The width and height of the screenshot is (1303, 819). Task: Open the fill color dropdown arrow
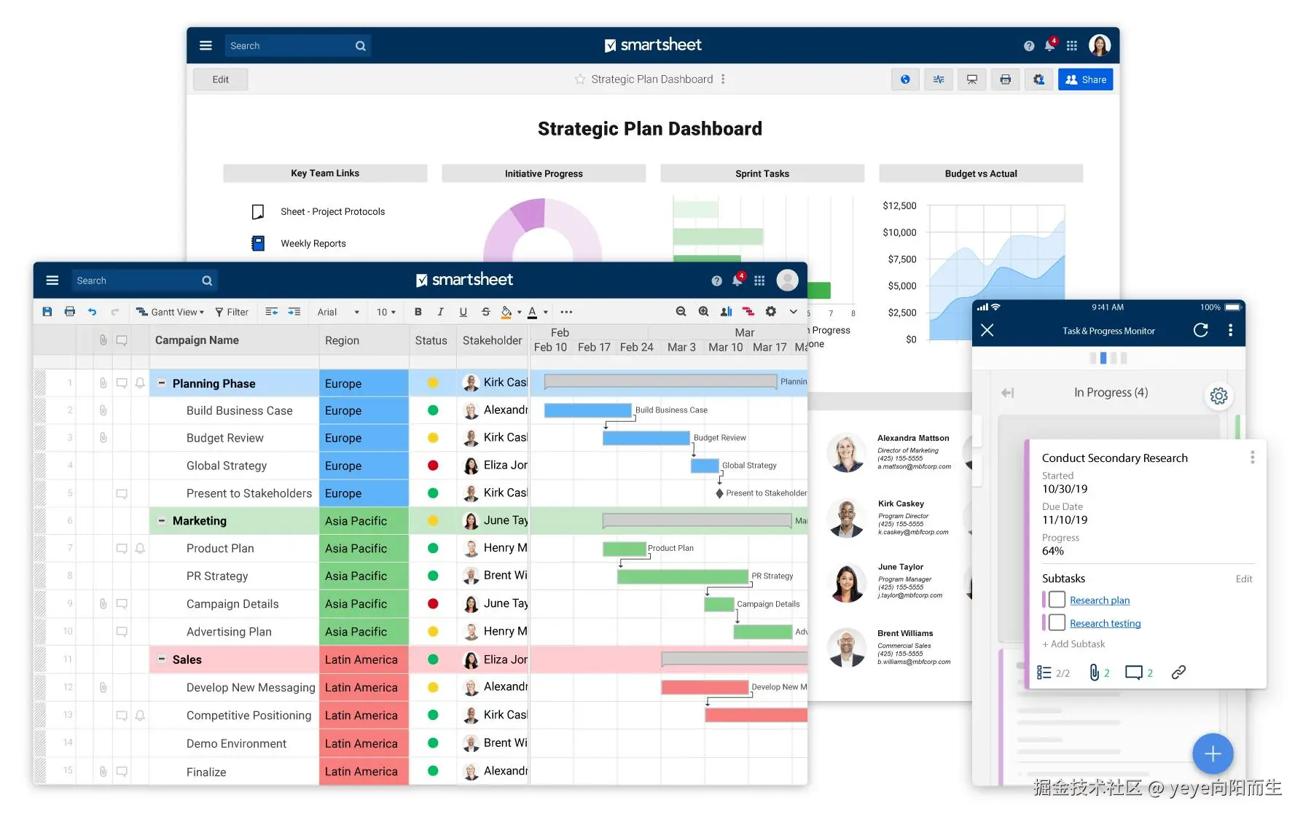click(x=520, y=313)
